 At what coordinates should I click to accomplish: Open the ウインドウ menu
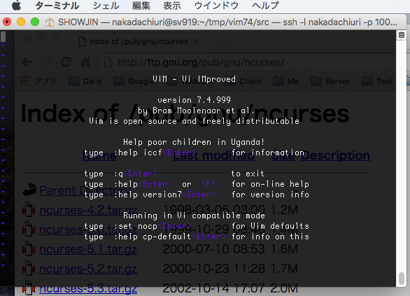click(x=216, y=6)
